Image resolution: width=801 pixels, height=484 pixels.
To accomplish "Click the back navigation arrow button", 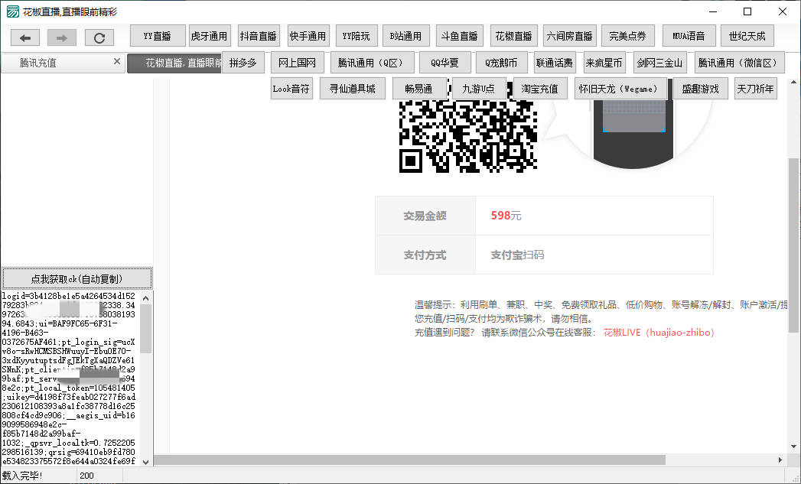I will click(25, 37).
